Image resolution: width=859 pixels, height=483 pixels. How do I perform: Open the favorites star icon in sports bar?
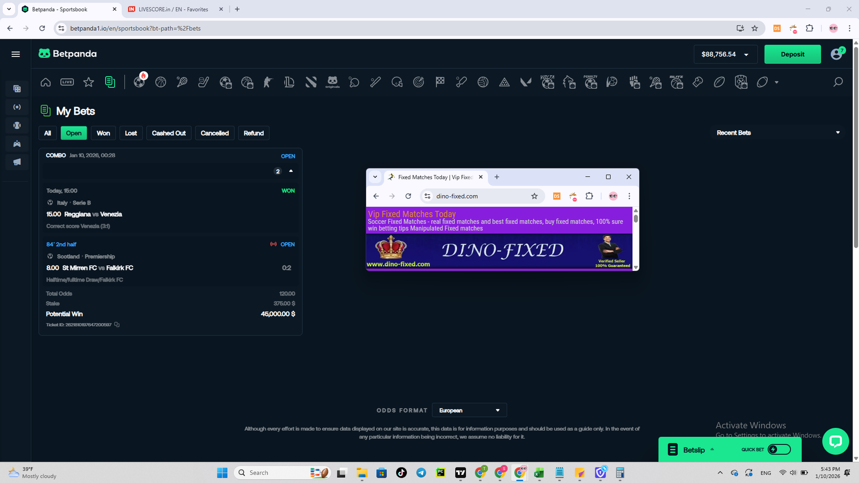click(x=89, y=82)
